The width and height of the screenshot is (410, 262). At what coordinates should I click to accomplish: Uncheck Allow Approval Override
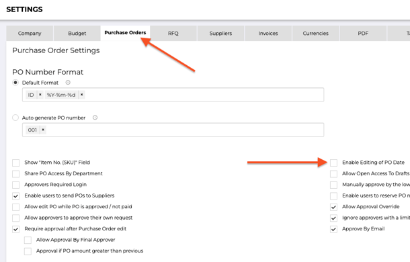click(x=333, y=207)
